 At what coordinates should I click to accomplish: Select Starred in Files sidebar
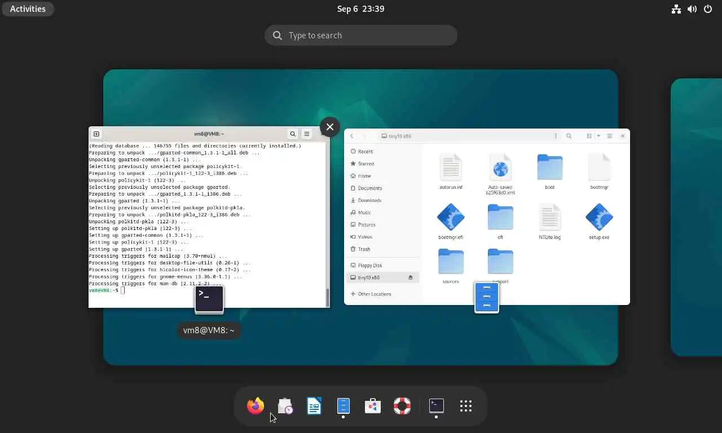pos(382,164)
